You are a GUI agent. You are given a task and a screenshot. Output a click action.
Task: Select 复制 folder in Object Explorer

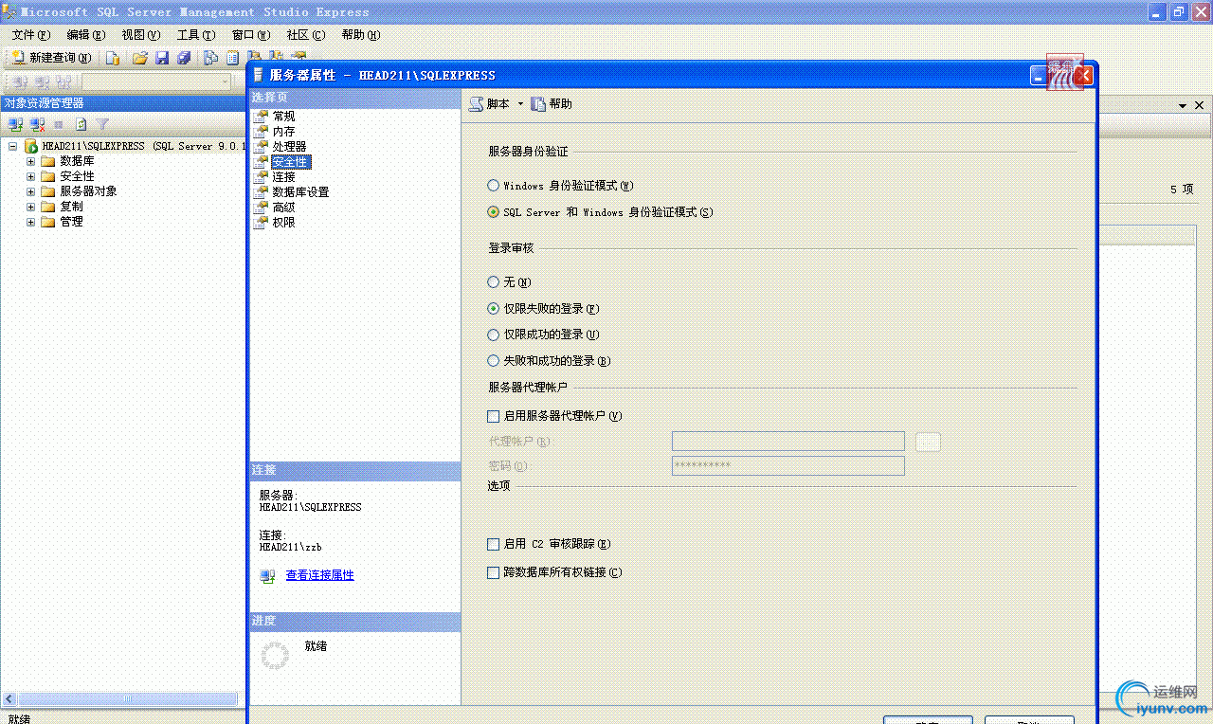point(71,207)
